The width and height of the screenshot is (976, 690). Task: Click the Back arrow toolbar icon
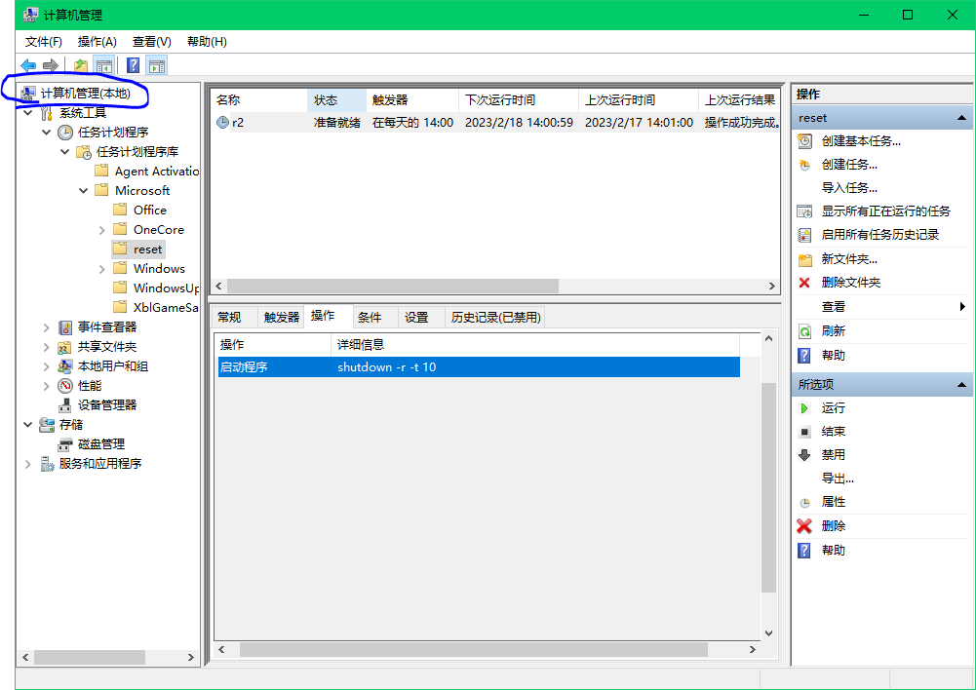(28, 65)
